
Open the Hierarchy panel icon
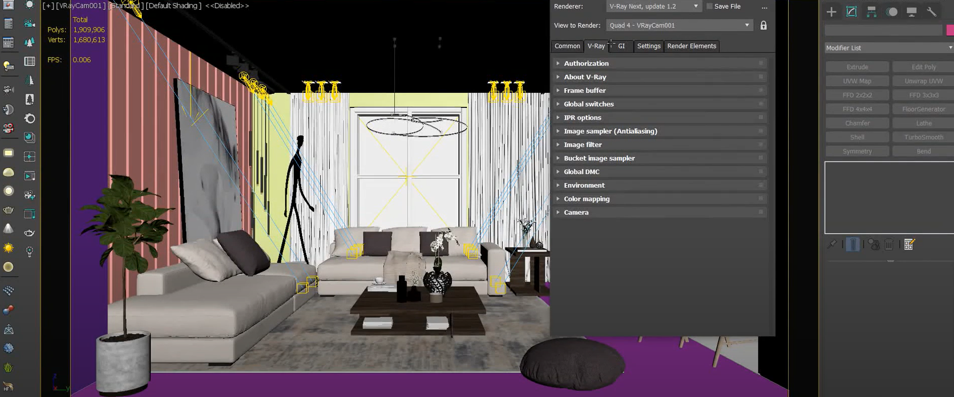[x=871, y=12]
